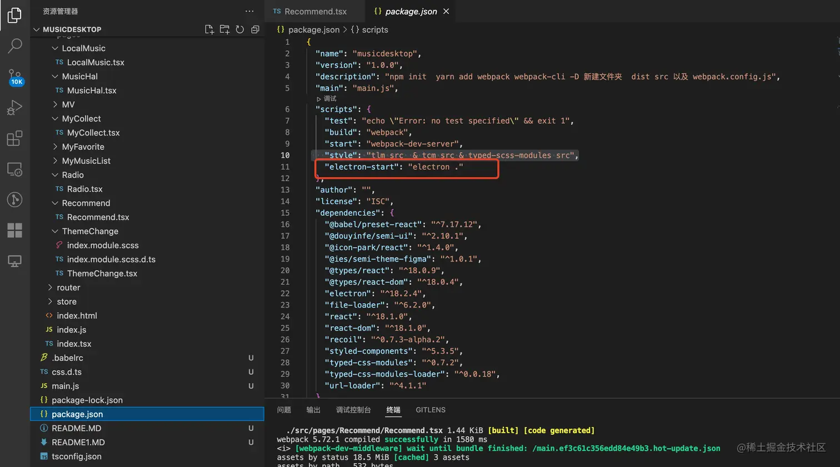Click the 调试 code lens above scripts
Image resolution: width=840 pixels, height=467 pixels.
click(327, 99)
